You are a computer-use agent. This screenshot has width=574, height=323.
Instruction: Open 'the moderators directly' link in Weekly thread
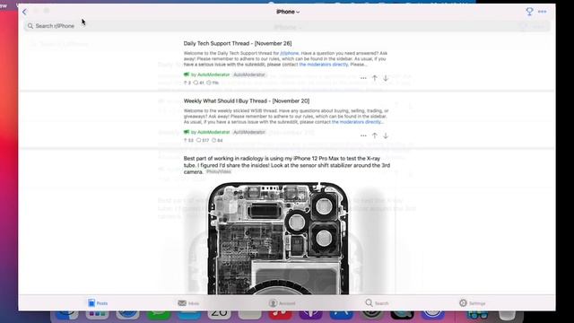357,122
